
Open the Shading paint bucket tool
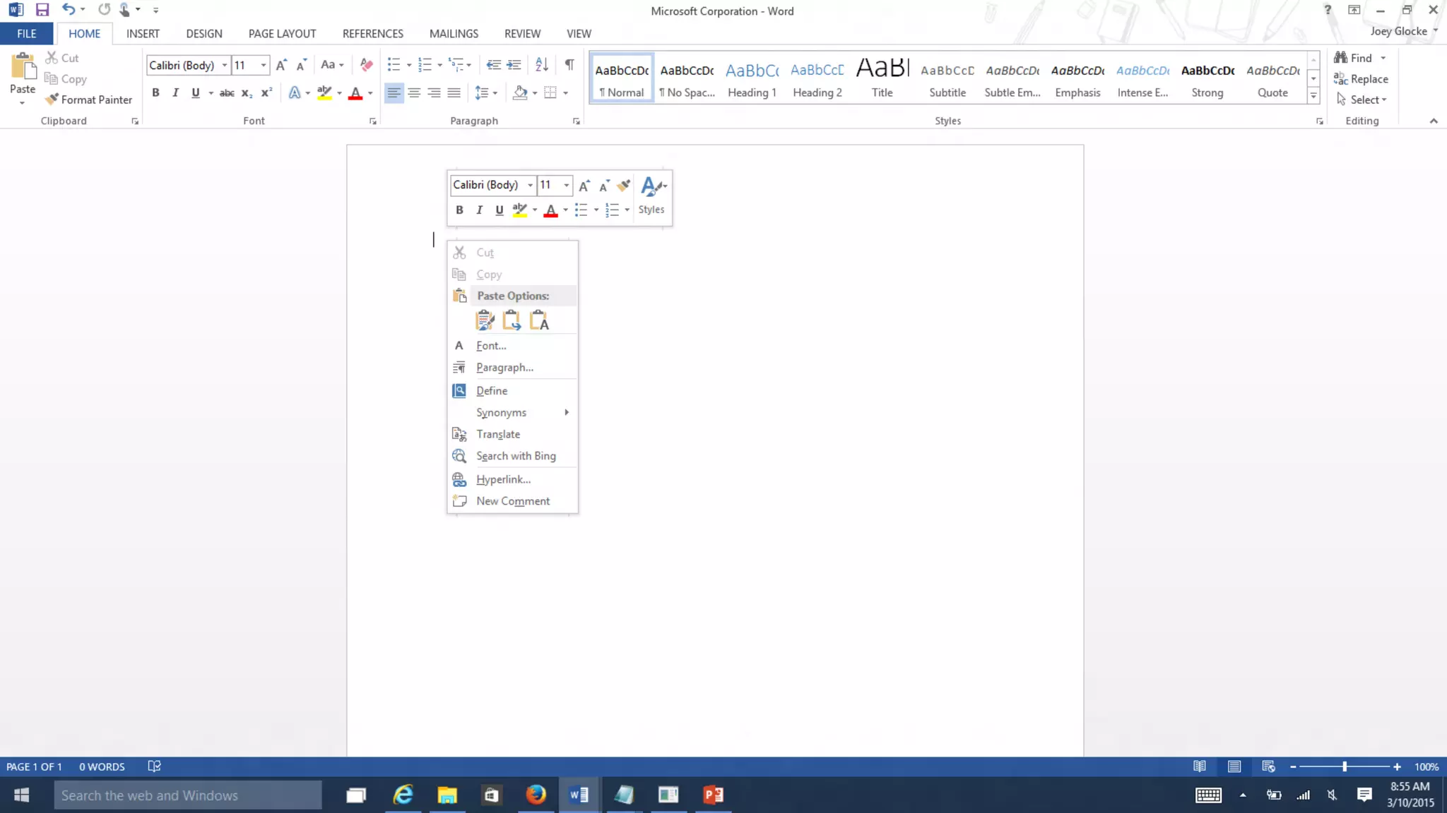click(520, 92)
